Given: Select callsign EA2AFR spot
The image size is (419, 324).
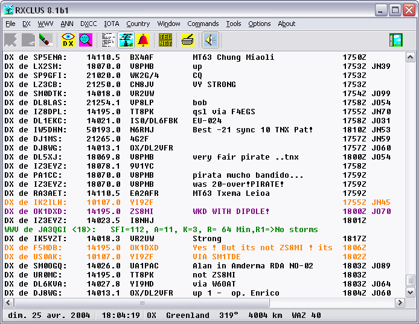Looking at the screenshot, I should (x=144, y=193).
